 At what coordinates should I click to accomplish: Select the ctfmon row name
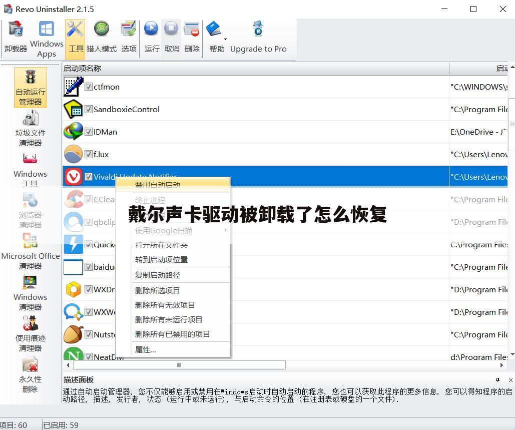click(107, 87)
